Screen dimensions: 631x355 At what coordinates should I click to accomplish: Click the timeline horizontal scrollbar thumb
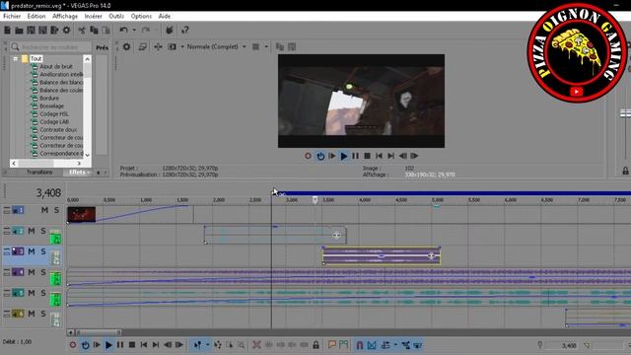[99, 333]
